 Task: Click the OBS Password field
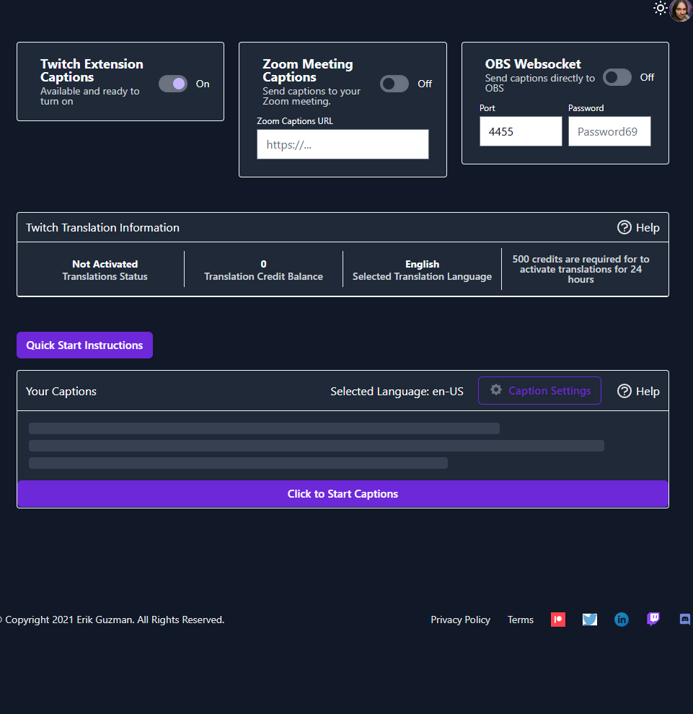[x=609, y=131]
